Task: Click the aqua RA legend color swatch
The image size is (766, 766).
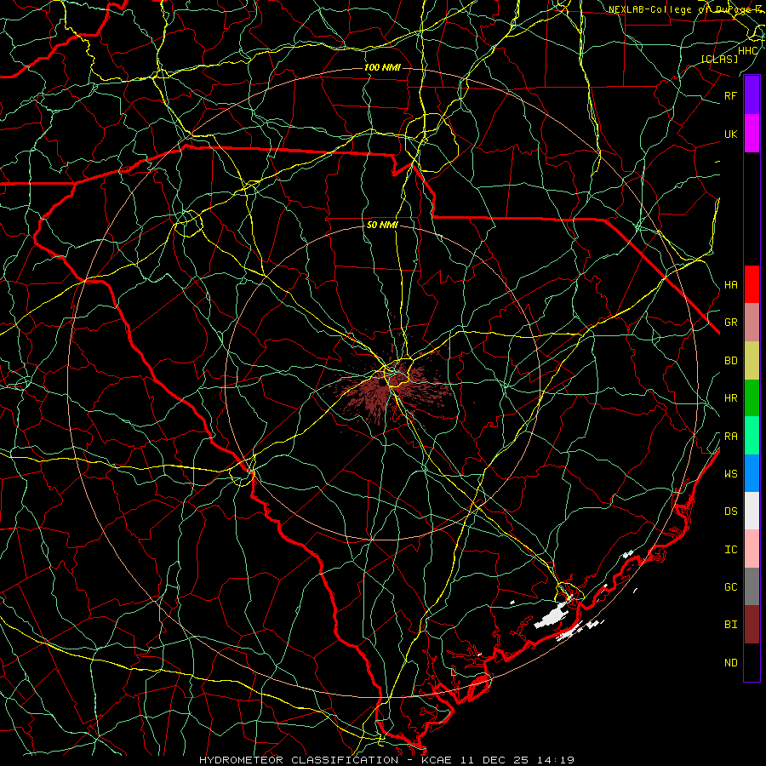Action: [752, 436]
